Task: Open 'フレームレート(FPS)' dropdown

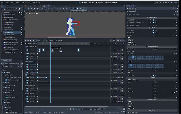Action: click(x=96, y=109)
